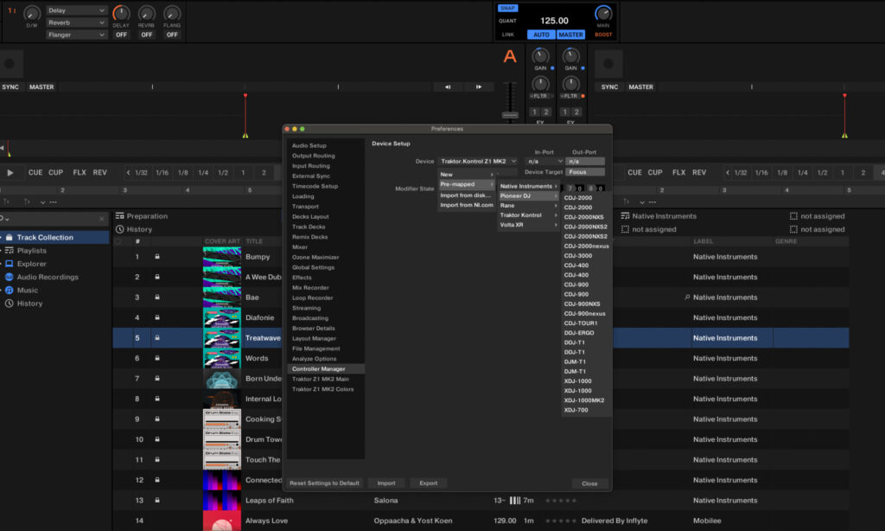885x531 pixels.
Task: Click the Export button in Preferences
Action: click(429, 483)
